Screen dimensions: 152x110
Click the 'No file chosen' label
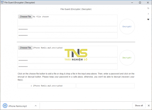pos(41,17)
